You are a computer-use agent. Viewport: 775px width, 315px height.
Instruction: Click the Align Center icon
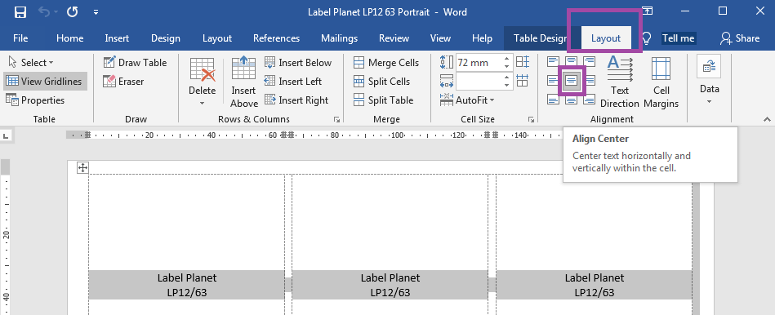coord(572,81)
